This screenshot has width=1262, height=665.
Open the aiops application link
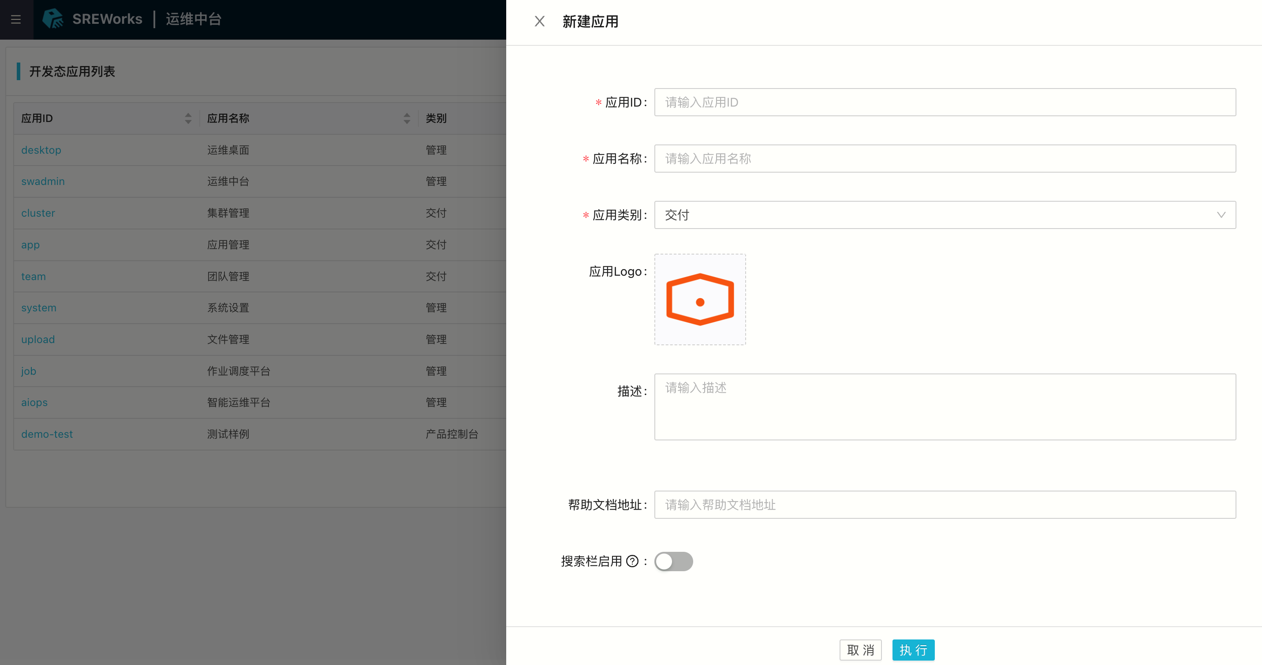(34, 402)
